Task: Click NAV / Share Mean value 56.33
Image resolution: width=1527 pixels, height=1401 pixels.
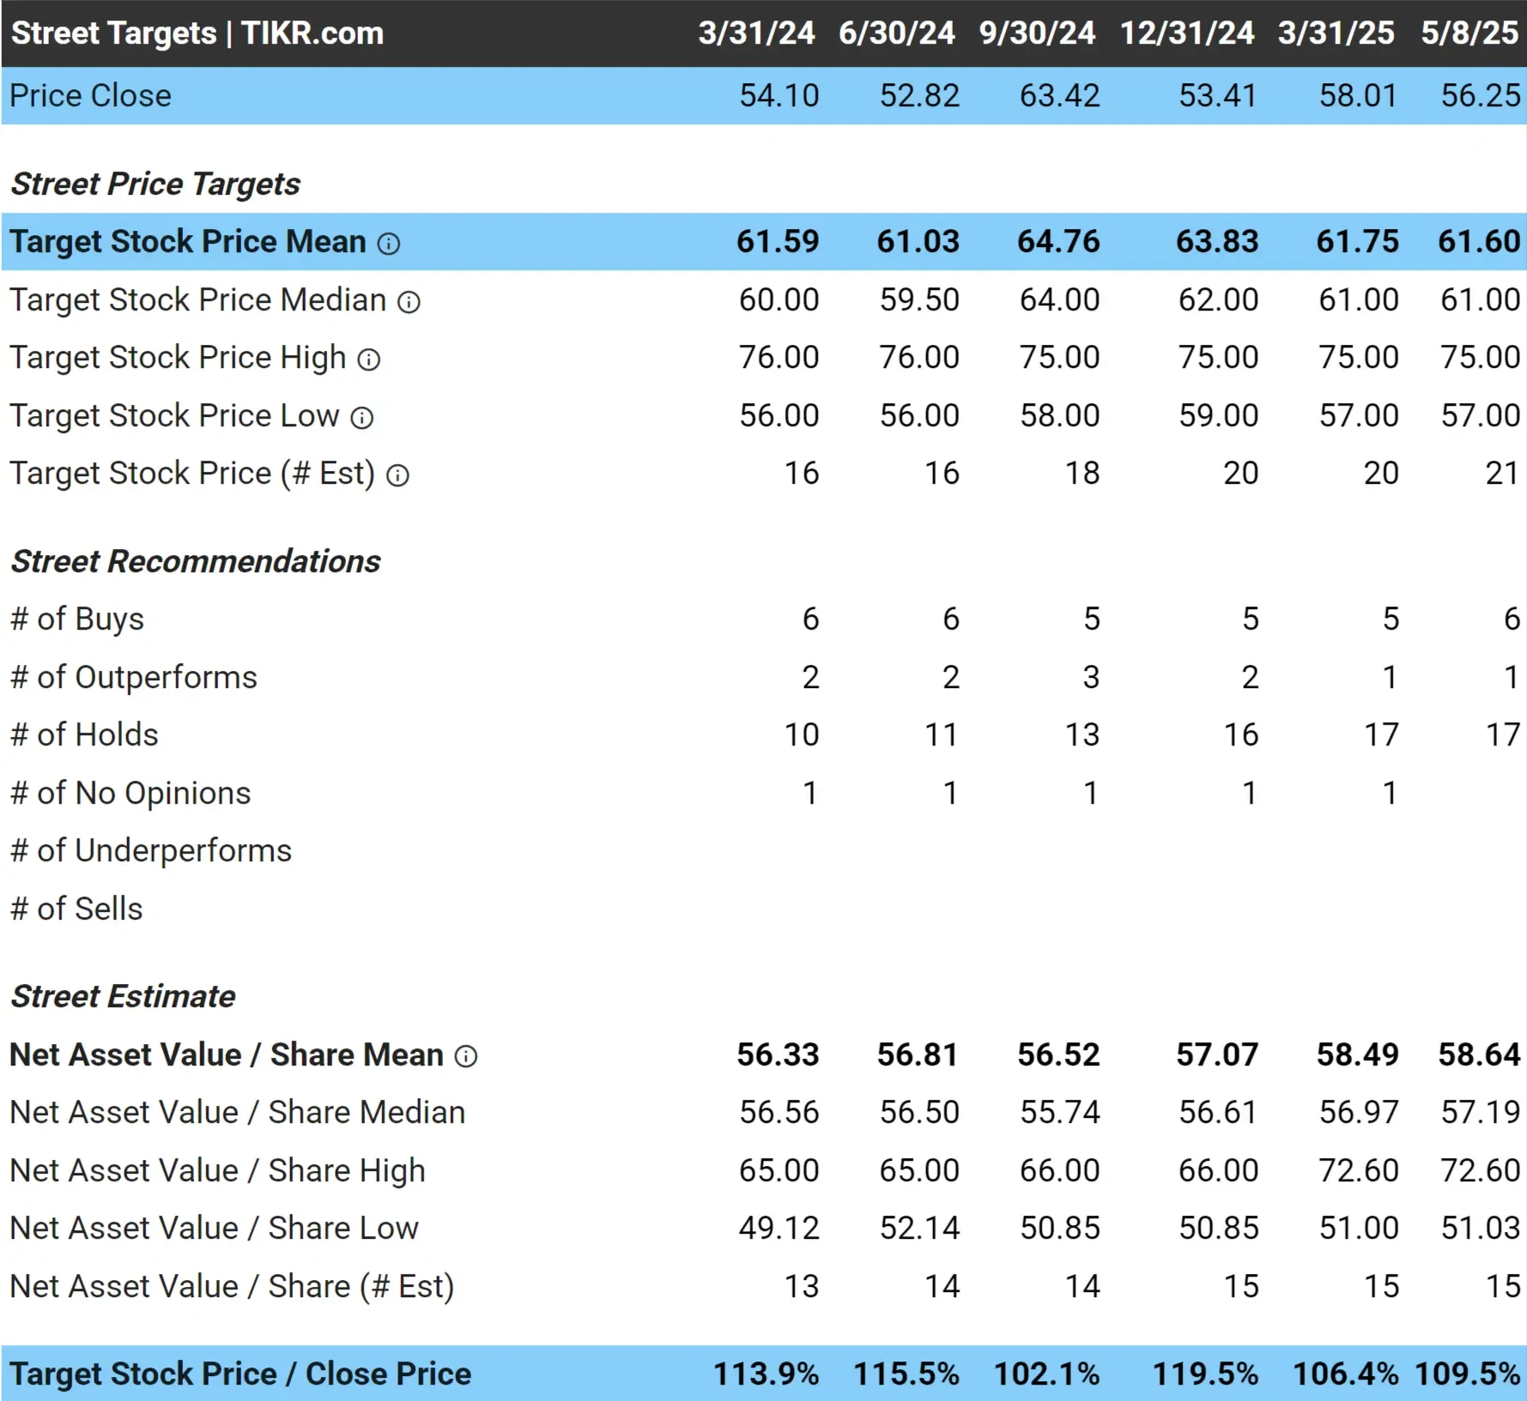Action: tap(778, 1054)
